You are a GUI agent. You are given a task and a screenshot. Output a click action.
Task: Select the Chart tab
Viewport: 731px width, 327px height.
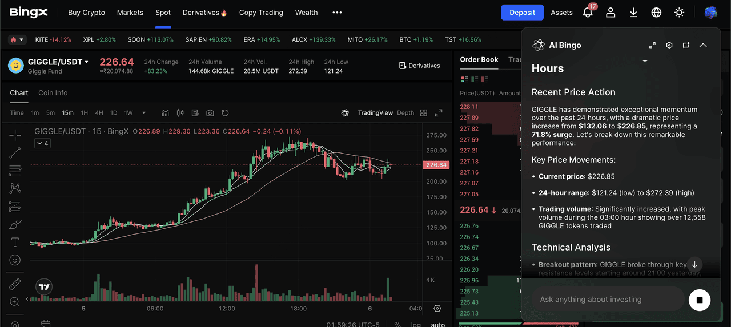(19, 92)
